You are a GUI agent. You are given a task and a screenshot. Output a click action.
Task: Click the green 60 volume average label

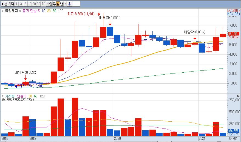point(36,96)
